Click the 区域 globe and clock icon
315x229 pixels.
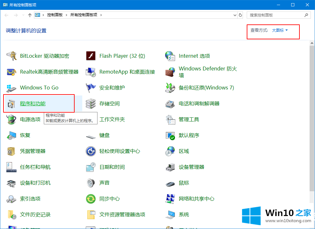tap(170, 151)
